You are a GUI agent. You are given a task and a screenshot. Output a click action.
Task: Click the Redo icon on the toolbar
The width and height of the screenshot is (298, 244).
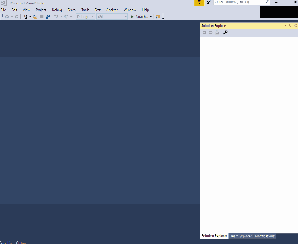click(66, 16)
